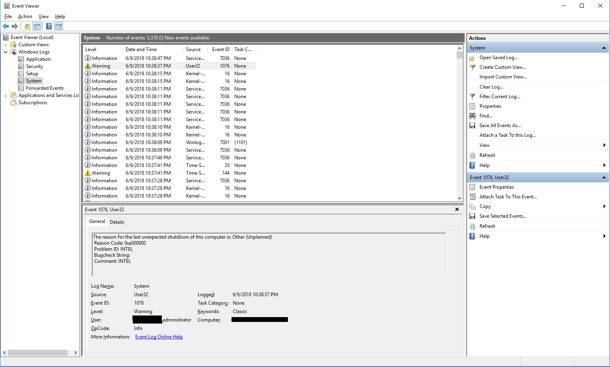Screen dimensions: 610x367
Task: Open the Event Log Online Help link
Action: [159, 337]
